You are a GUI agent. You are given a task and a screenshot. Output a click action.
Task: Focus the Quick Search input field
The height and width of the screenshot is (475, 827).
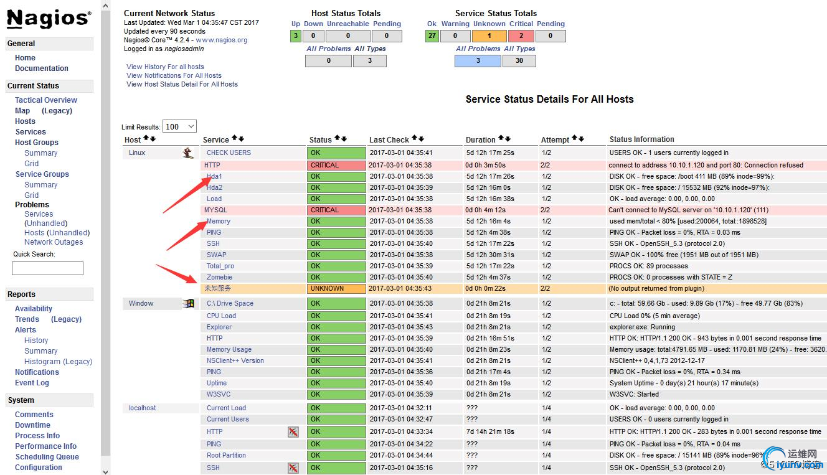47,268
